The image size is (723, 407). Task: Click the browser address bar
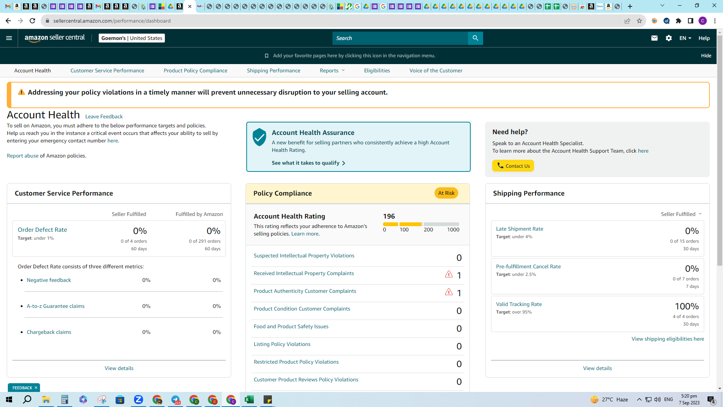pos(331,21)
